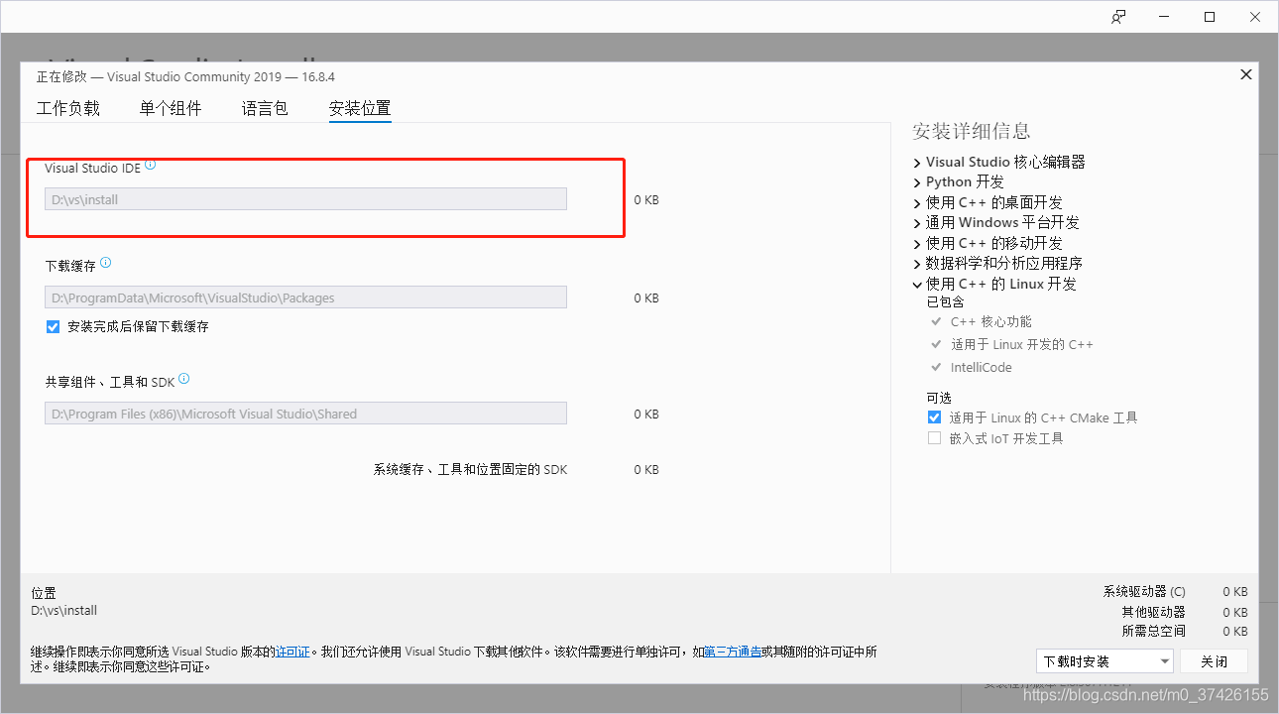Click the info icon next to Visual Studio IDE
This screenshot has width=1279, height=714.
(151, 166)
